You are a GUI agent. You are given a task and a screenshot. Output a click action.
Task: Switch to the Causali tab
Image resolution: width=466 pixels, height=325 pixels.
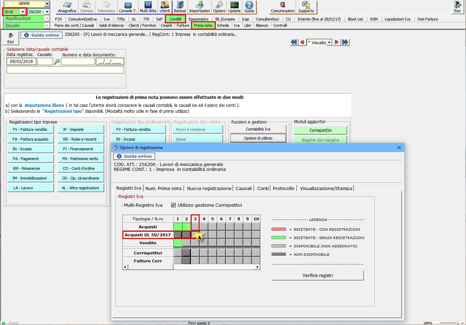pyautogui.click(x=243, y=188)
